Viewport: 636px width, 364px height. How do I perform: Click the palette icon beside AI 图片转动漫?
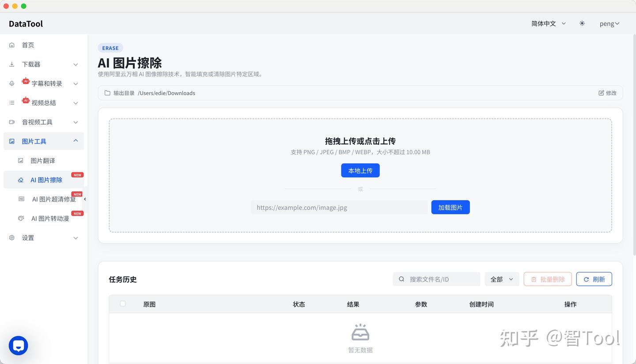pyautogui.click(x=21, y=218)
